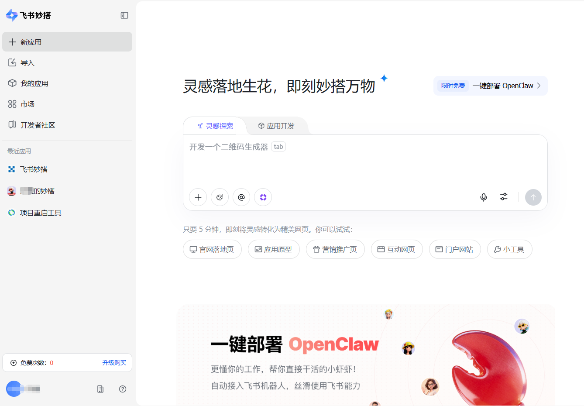The image size is (584, 406).
Task: Open the recent app 项目重启工具
Action: (40, 213)
